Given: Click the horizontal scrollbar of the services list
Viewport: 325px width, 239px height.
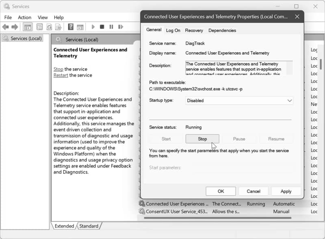Looking at the screenshot, I should 217,217.
